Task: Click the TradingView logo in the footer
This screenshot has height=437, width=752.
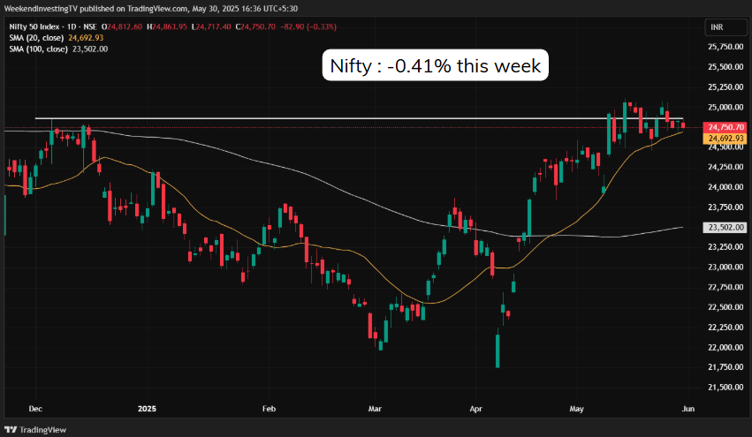Action: pos(35,429)
